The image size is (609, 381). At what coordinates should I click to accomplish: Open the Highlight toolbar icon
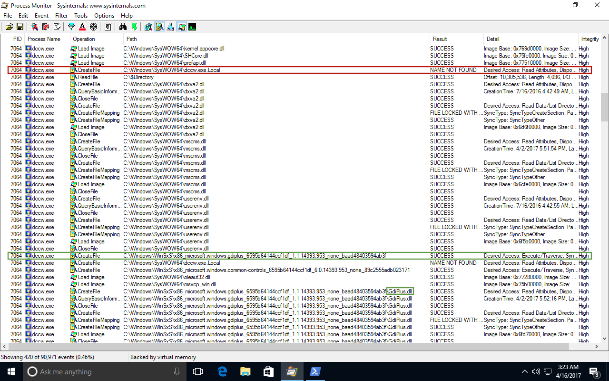click(82, 27)
